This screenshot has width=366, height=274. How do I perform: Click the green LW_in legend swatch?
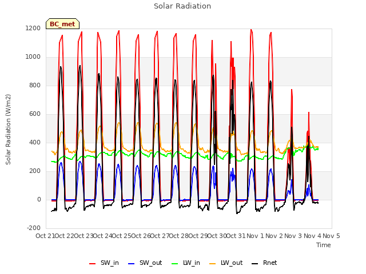tap(175, 264)
